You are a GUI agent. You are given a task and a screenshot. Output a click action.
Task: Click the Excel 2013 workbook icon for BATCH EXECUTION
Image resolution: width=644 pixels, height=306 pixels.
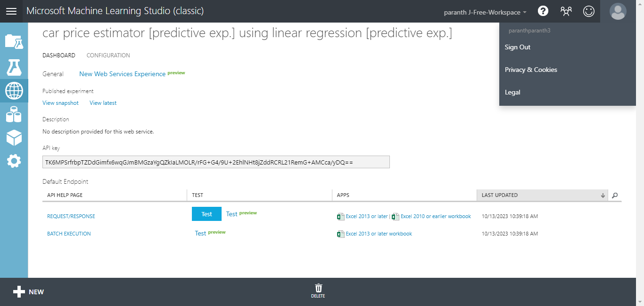[x=341, y=234]
